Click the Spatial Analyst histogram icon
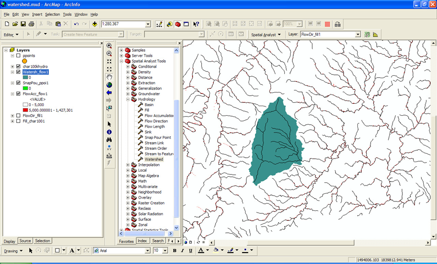 coord(375,35)
